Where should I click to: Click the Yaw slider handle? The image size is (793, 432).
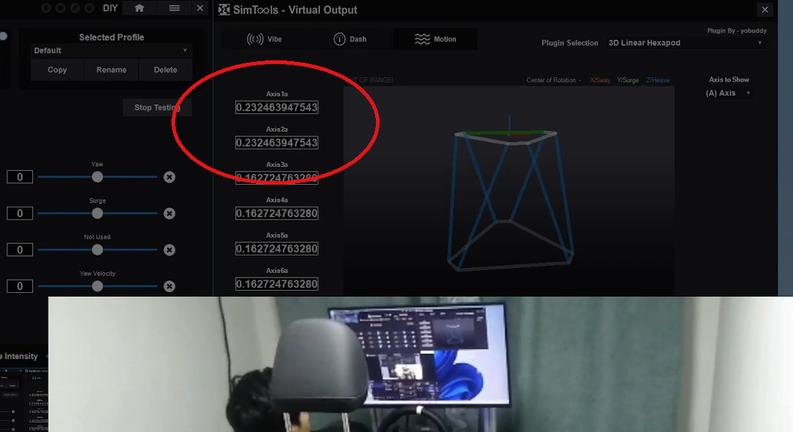[x=97, y=177]
